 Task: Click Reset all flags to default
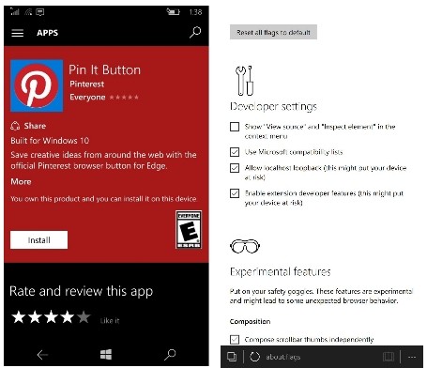coord(273,32)
